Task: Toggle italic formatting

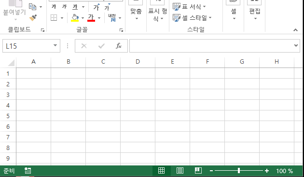Action: [64, 7]
